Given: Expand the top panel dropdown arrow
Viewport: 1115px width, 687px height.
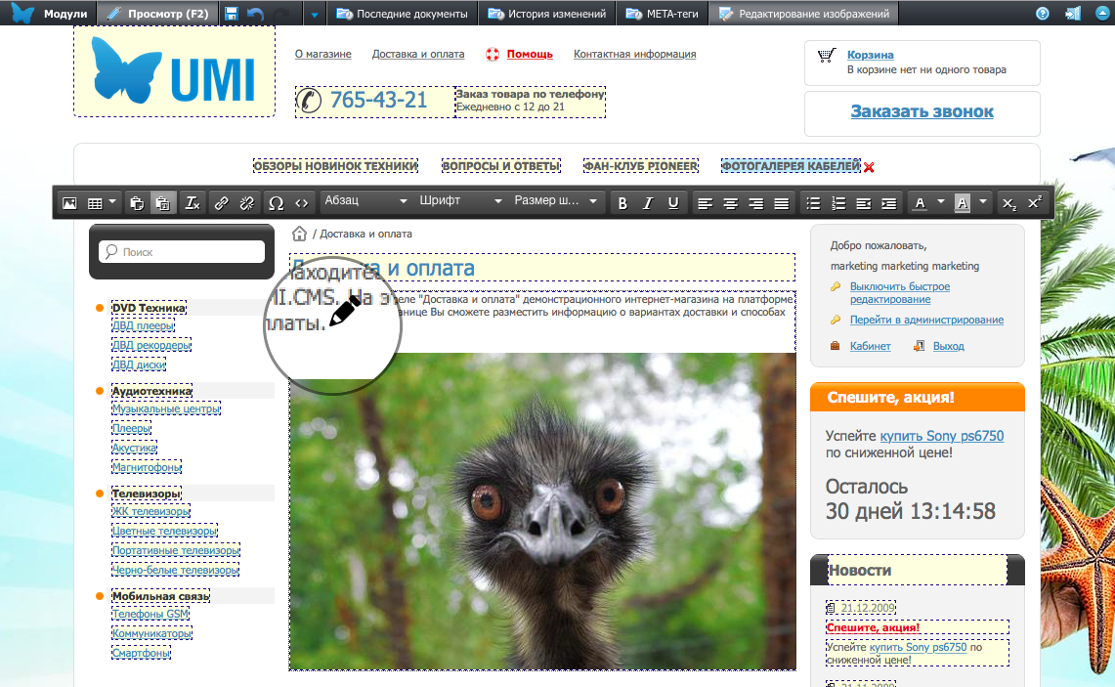Looking at the screenshot, I should pos(314,15).
